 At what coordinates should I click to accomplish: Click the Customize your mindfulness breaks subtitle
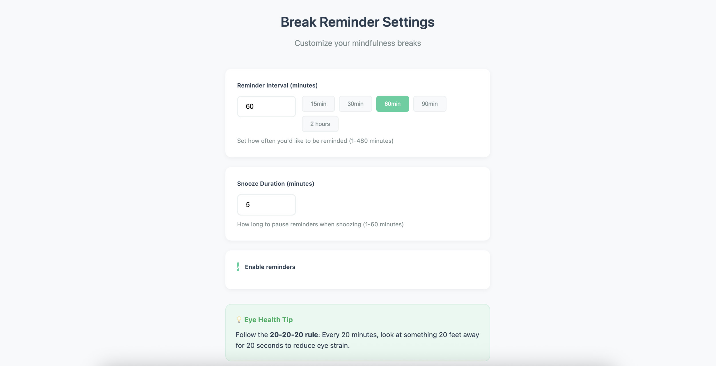pos(357,43)
